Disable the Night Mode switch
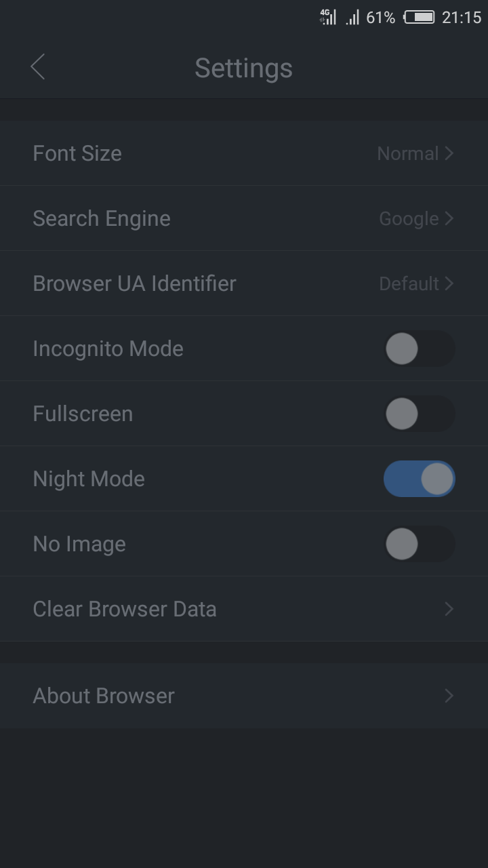This screenshot has width=488, height=868. [419, 479]
